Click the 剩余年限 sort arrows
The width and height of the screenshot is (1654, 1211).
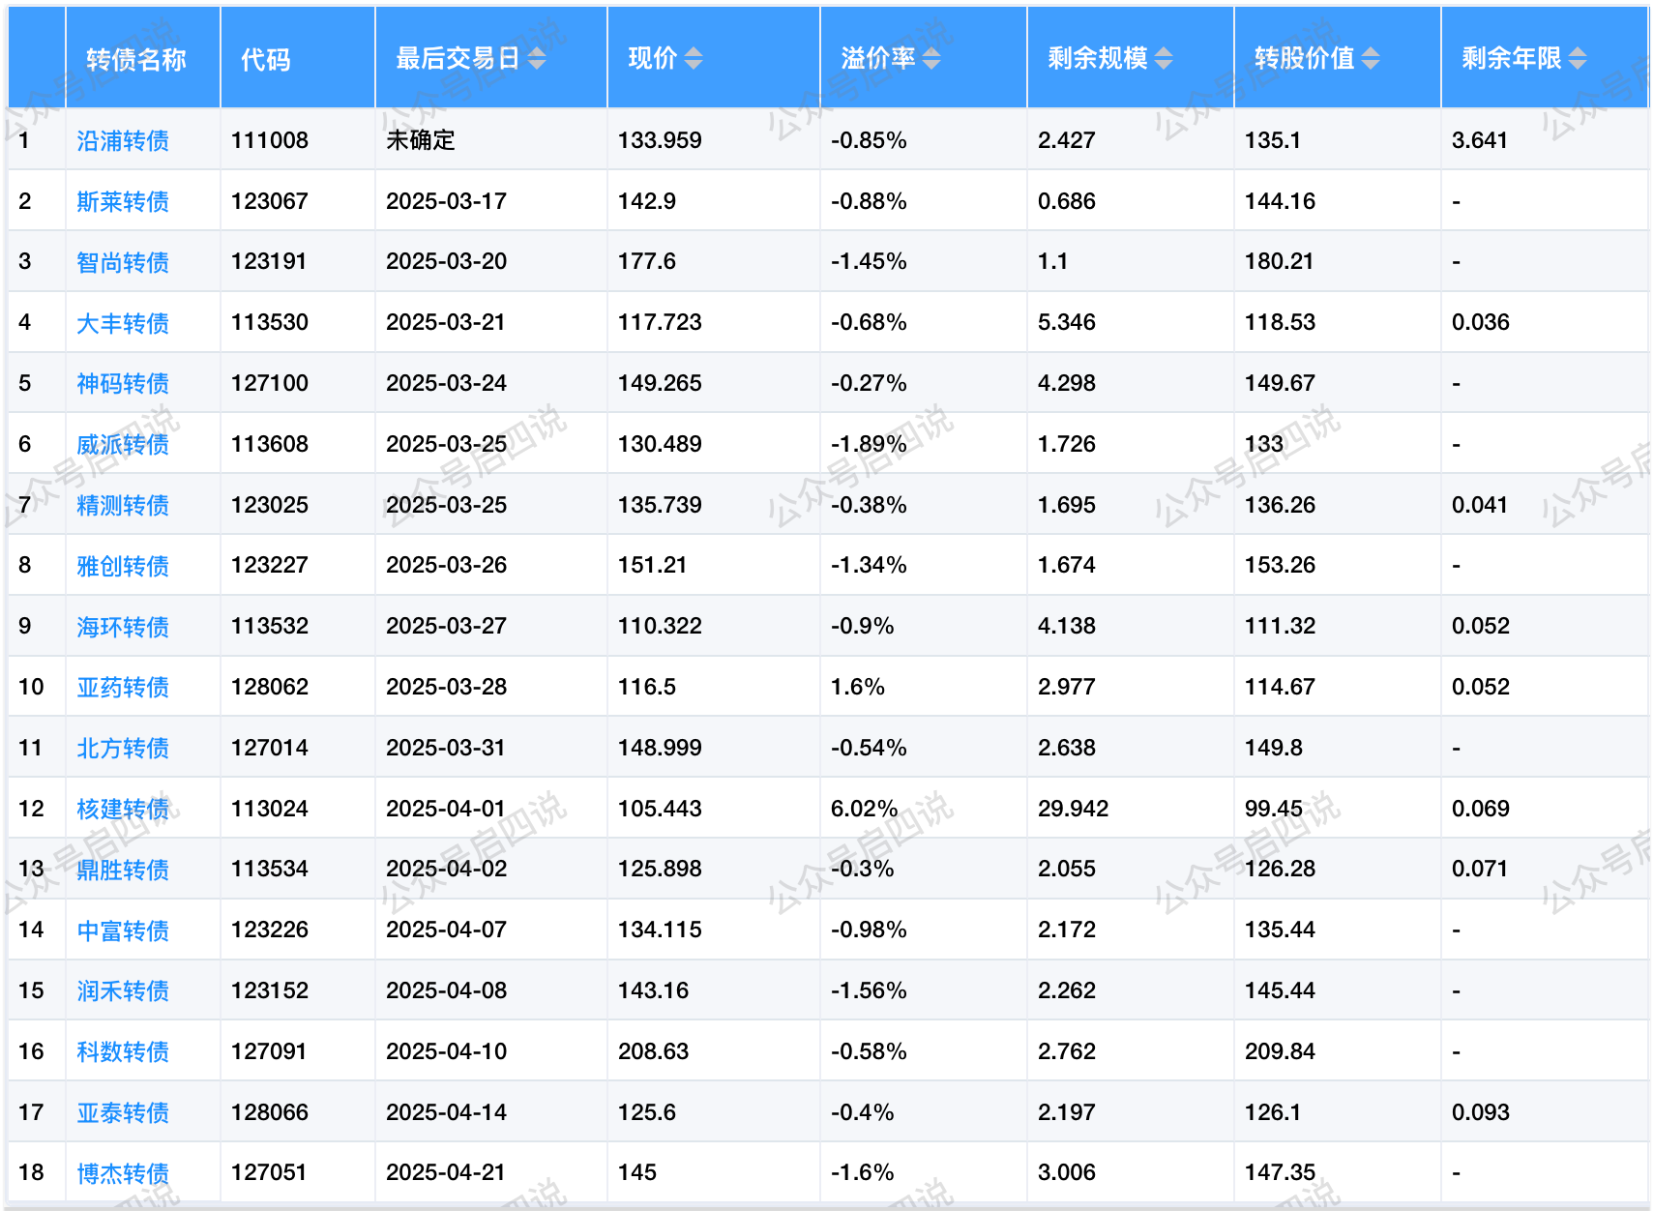1578,59
